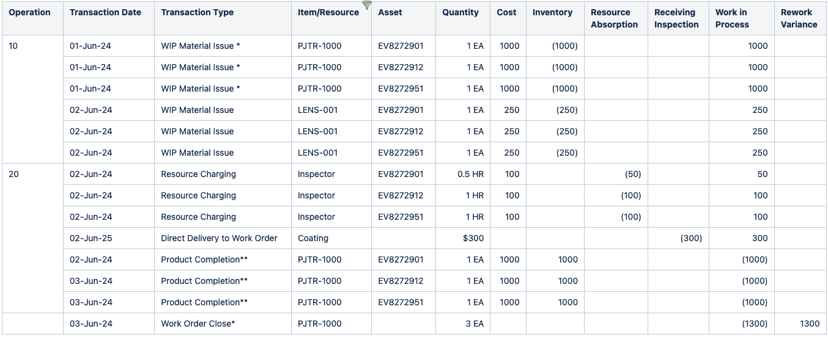Image resolution: width=828 pixels, height=337 pixels.
Task: Select the (300) Receiving Inspection value
Action: [x=691, y=238]
